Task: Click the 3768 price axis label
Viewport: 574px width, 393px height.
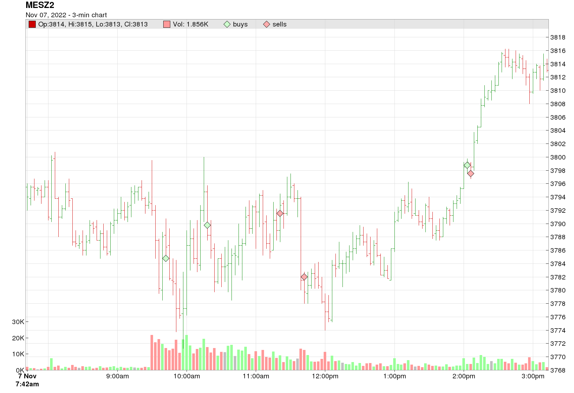Action: pos(558,370)
